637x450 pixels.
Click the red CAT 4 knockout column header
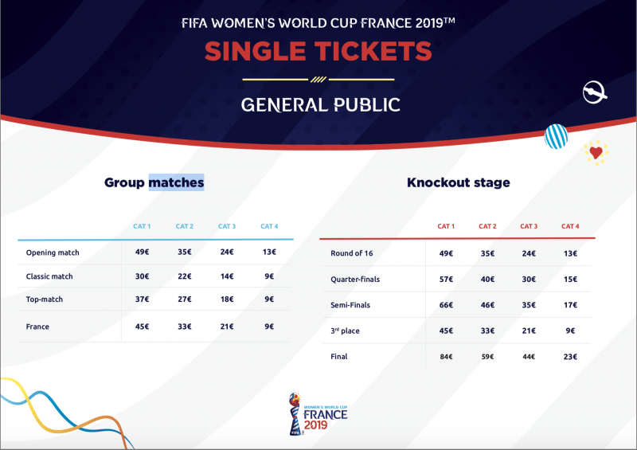[x=569, y=226]
